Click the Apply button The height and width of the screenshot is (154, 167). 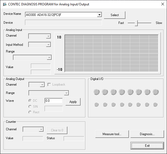coord(73,102)
